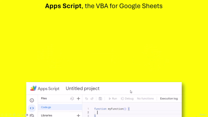Image resolution: width=208 pixels, height=117 pixels.
Task: Add a new file with Files plus
Action: [78, 98]
